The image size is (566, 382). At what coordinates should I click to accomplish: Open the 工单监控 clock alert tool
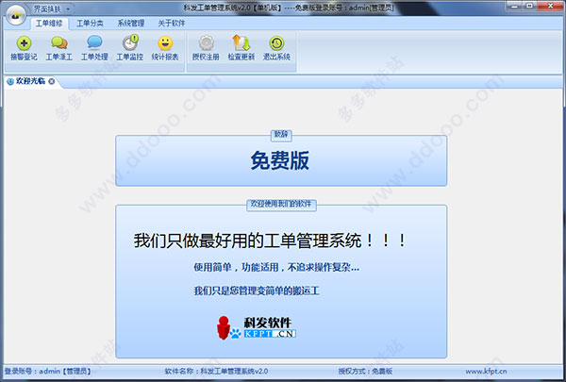[129, 48]
